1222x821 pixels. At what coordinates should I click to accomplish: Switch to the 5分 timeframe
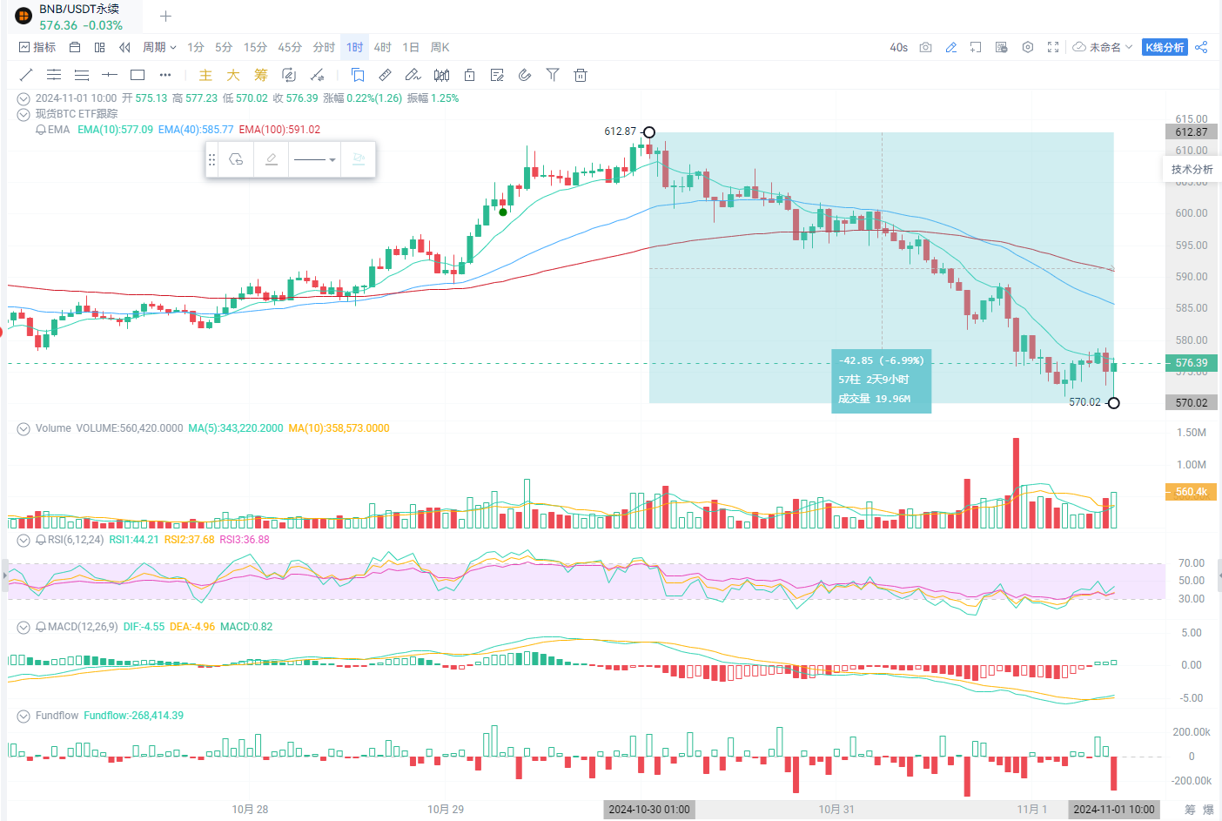point(224,47)
